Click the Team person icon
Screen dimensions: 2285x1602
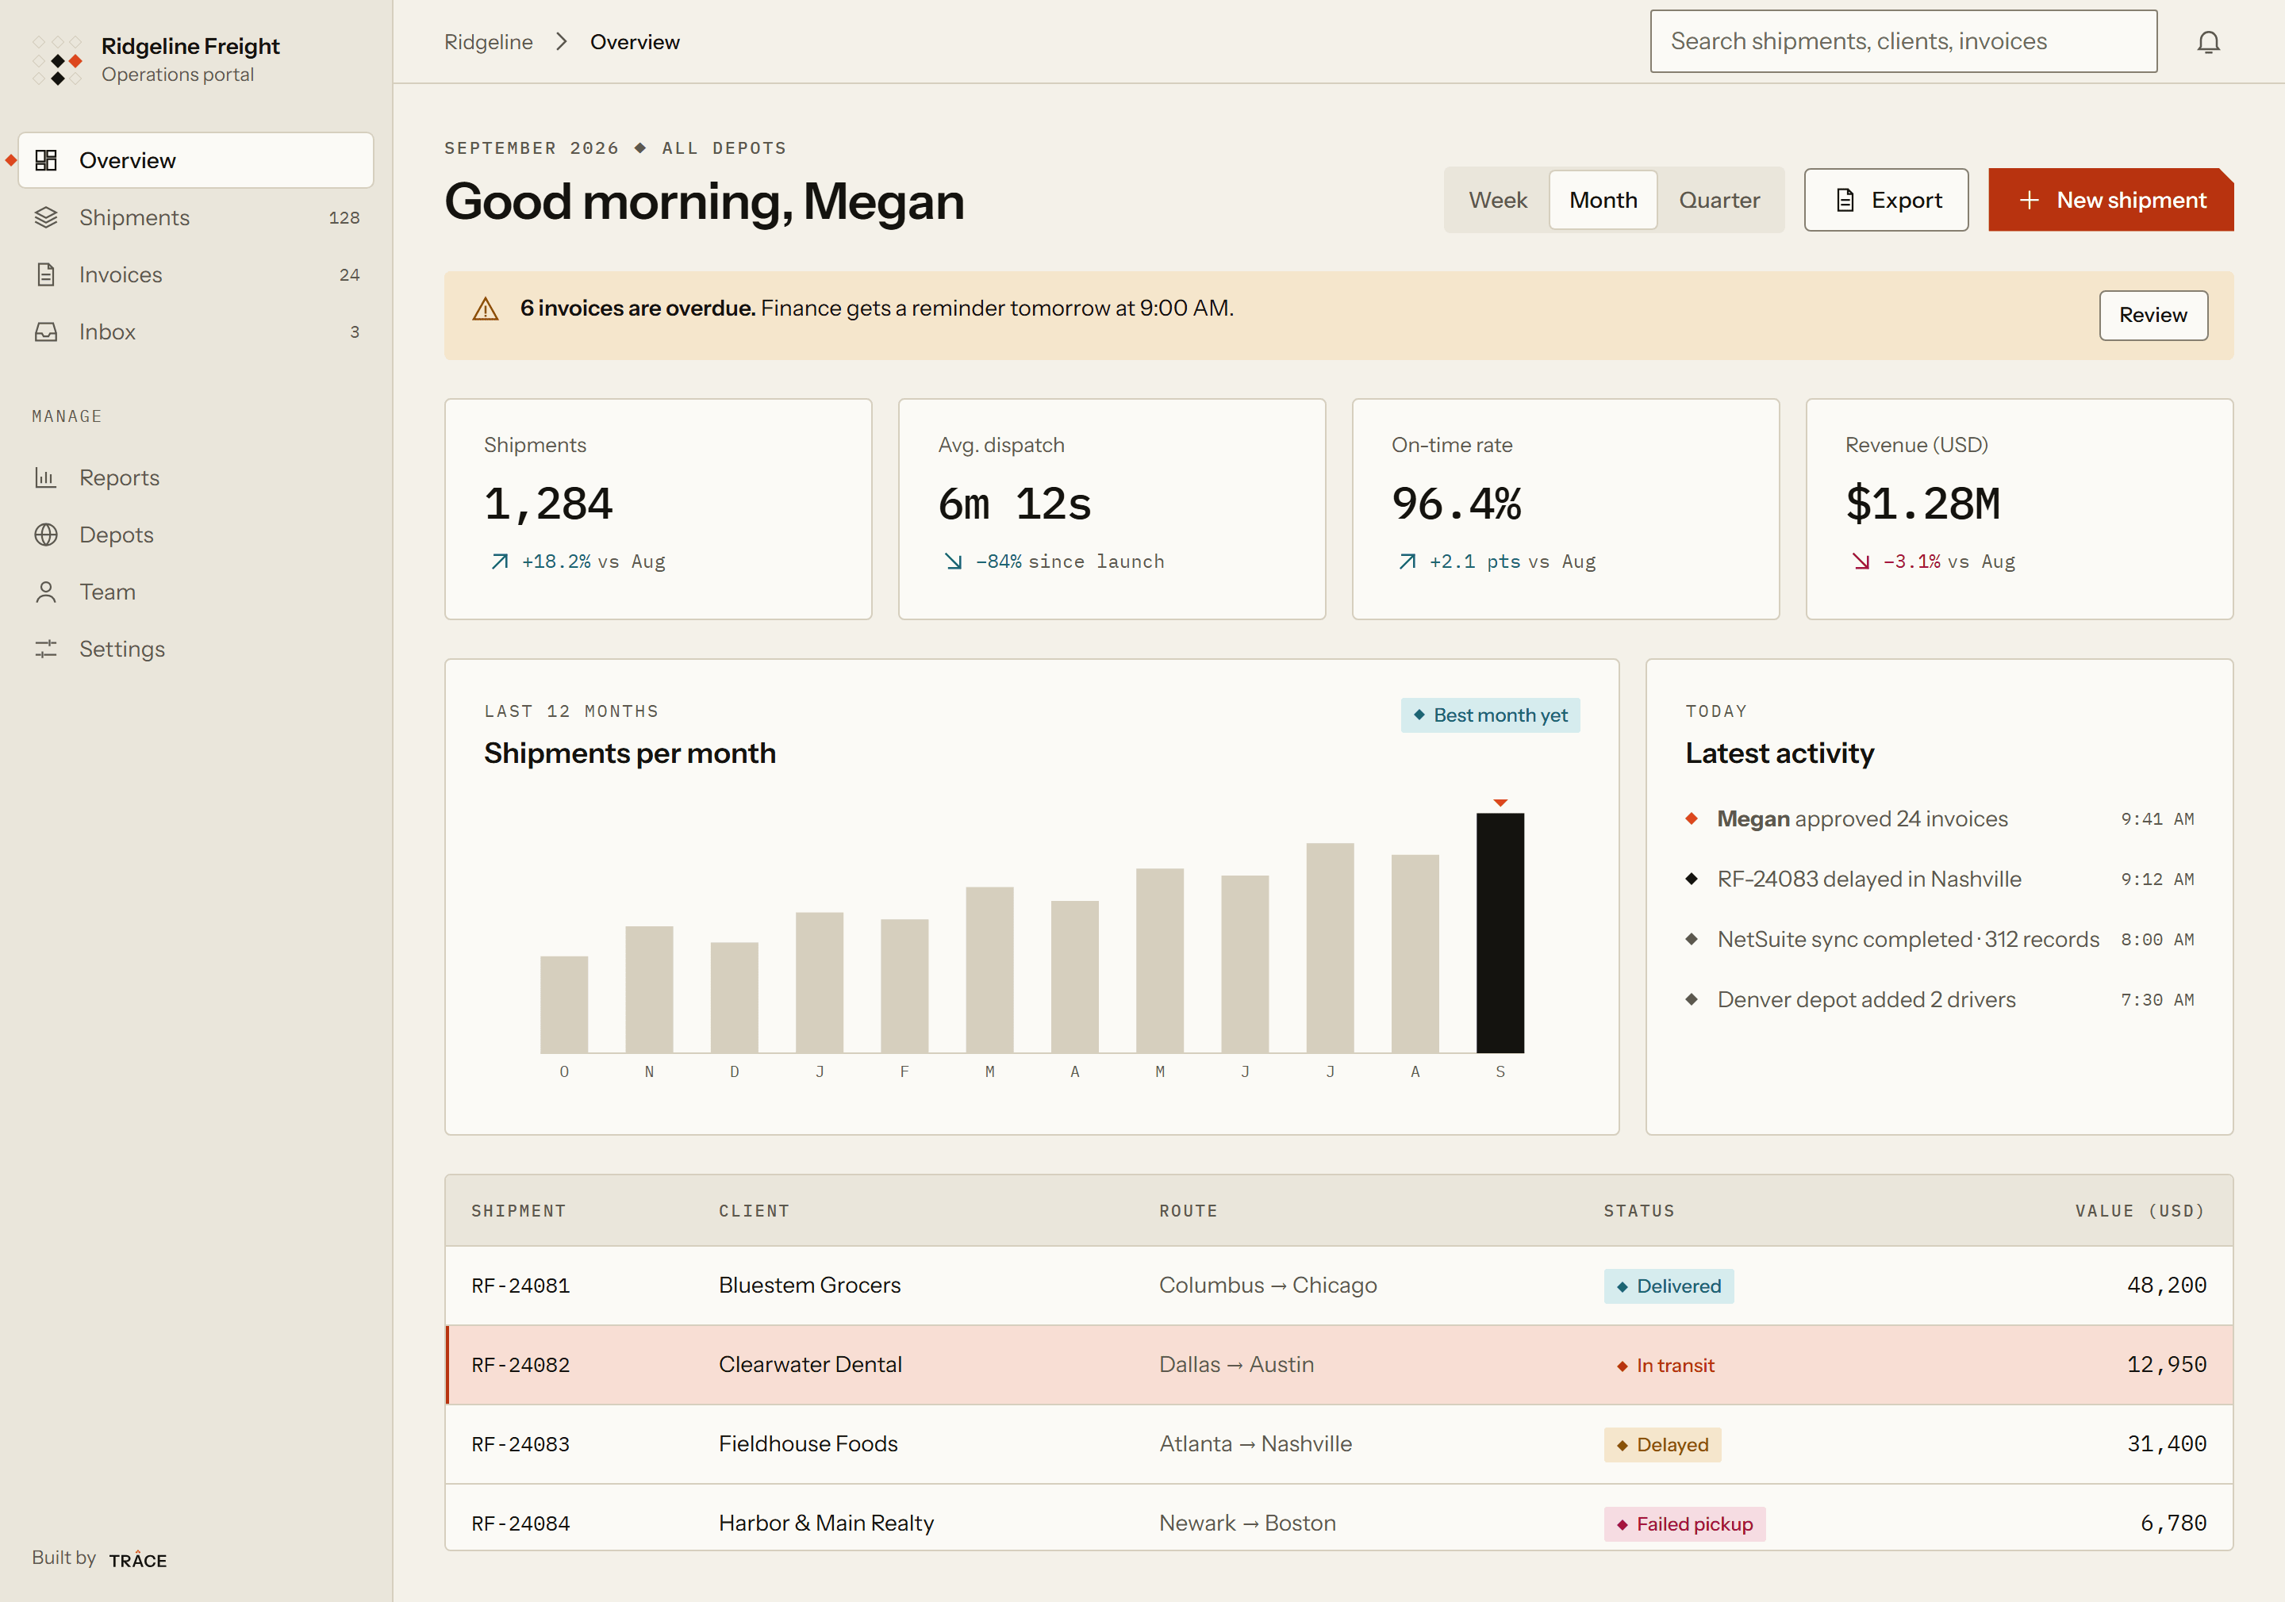click(x=46, y=592)
